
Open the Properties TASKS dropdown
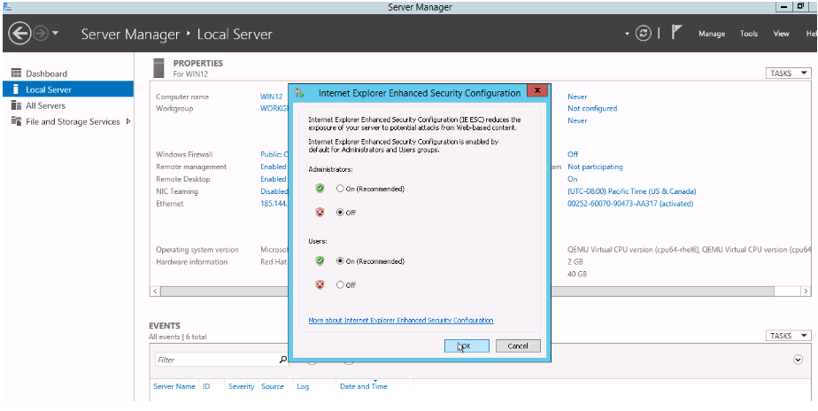point(788,74)
